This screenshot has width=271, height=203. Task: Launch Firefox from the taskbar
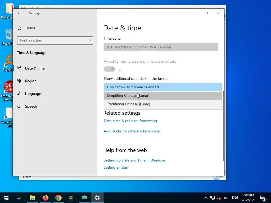pyautogui.click(x=46, y=198)
